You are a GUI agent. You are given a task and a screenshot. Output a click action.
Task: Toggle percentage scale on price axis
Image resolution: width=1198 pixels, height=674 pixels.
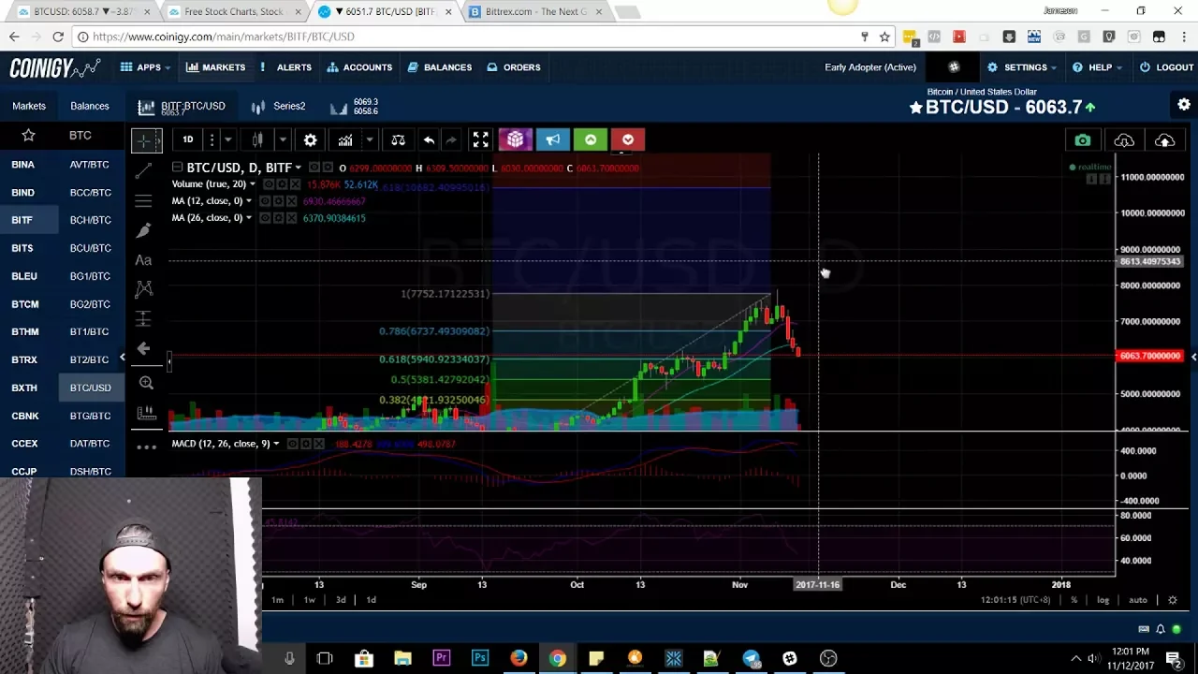1074,600
